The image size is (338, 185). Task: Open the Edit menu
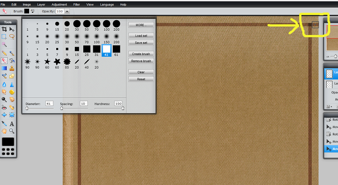14,4
